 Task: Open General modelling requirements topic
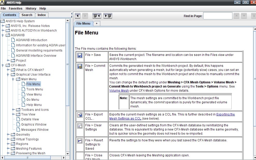39,50
